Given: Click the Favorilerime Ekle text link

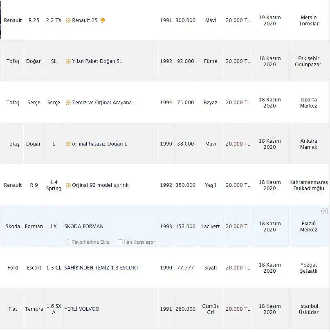Looking at the screenshot, I should coord(90,242).
